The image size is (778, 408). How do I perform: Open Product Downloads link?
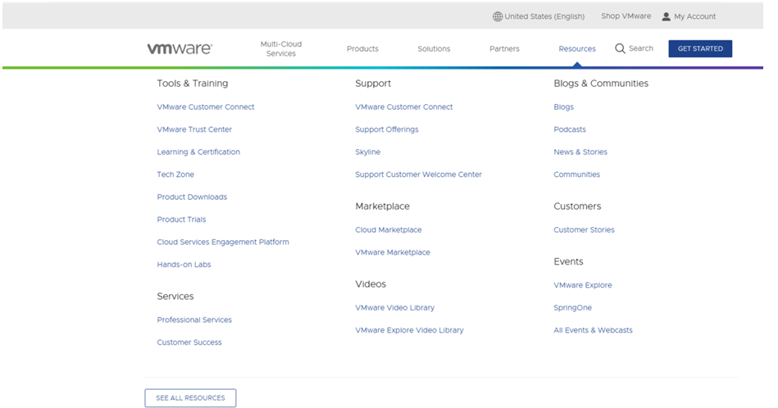192,197
